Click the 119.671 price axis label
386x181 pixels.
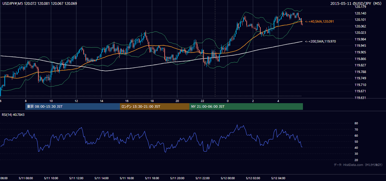[x=360, y=91]
